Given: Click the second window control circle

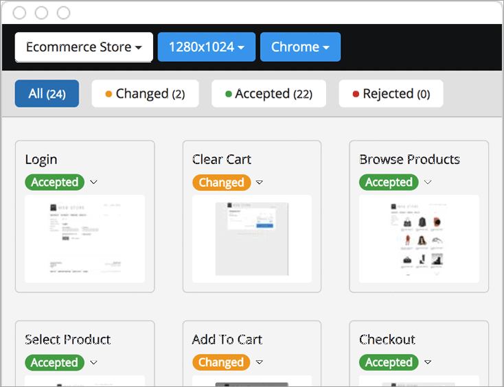Looking at the screenshot, I should 41,13.
